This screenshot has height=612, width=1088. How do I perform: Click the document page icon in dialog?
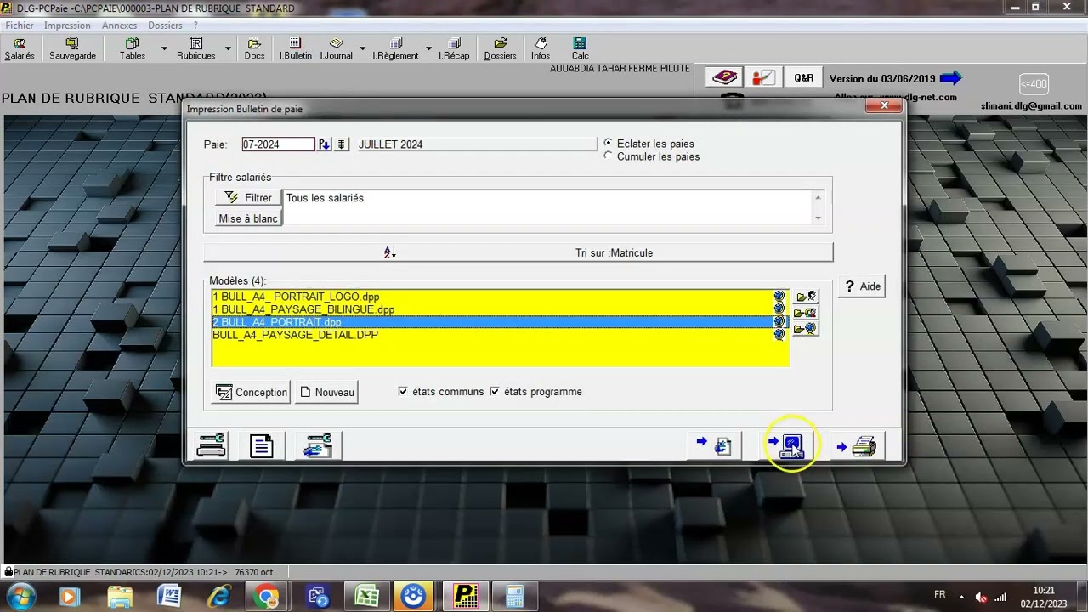[x=262, y=445]
